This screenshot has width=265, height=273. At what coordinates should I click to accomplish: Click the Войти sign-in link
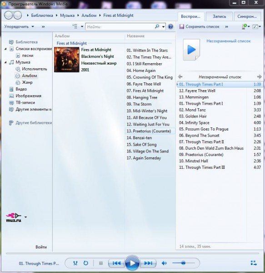coord(41,247)
